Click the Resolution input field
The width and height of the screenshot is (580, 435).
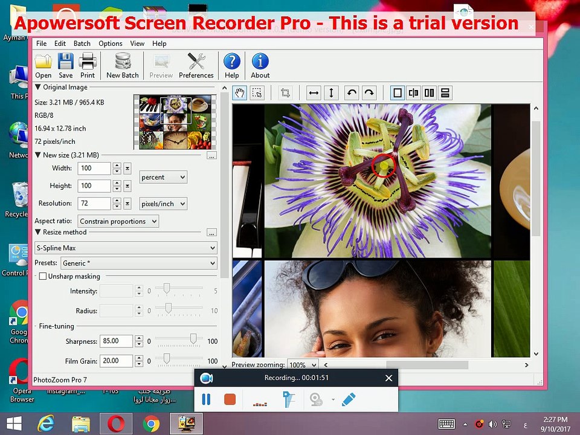pyautogui.click(x=94, y=204)
